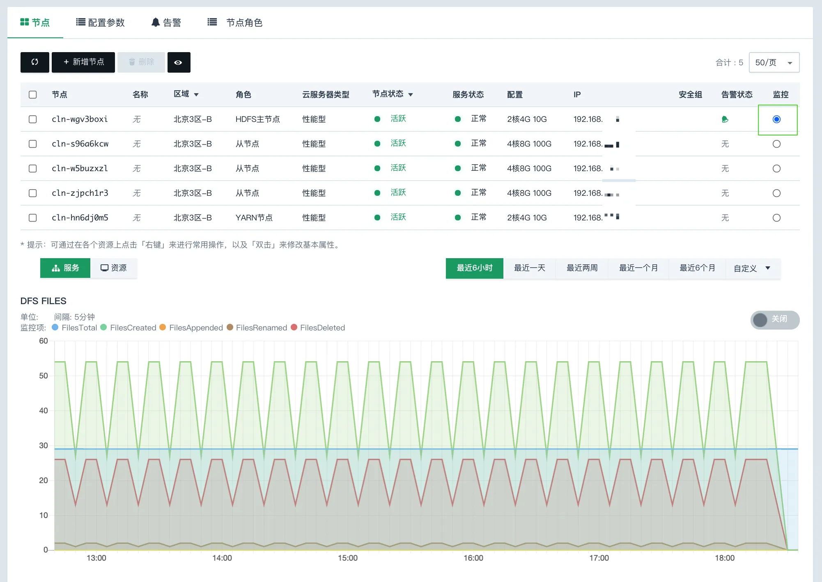Toggle the select-all checkbox in table header

coord(33,95)
